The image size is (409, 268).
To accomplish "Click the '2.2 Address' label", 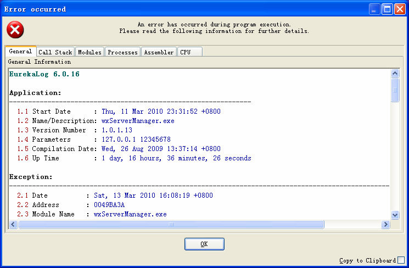I will pyautogui.click(x=38, y=205).
